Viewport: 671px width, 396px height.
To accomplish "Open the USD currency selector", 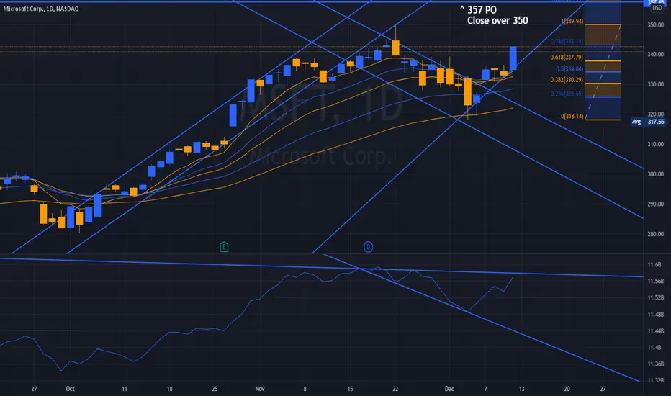I will tap(657, 8).
